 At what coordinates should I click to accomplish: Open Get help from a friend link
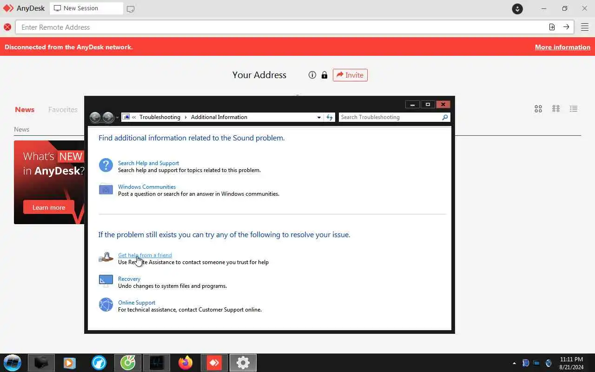tap(145, 255)
